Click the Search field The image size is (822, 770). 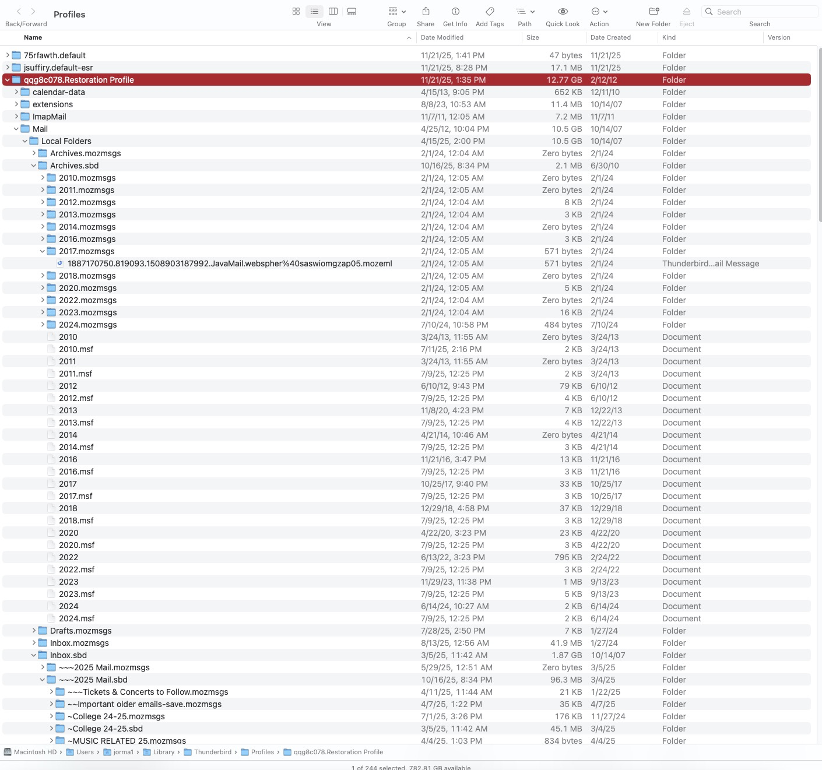760,12
